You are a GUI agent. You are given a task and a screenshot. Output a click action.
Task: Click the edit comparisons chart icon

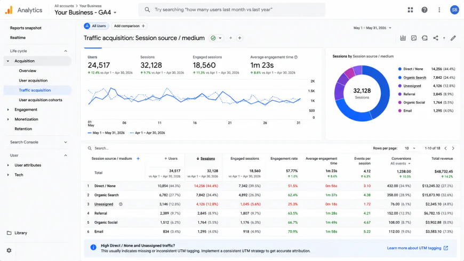click(403, 38)
